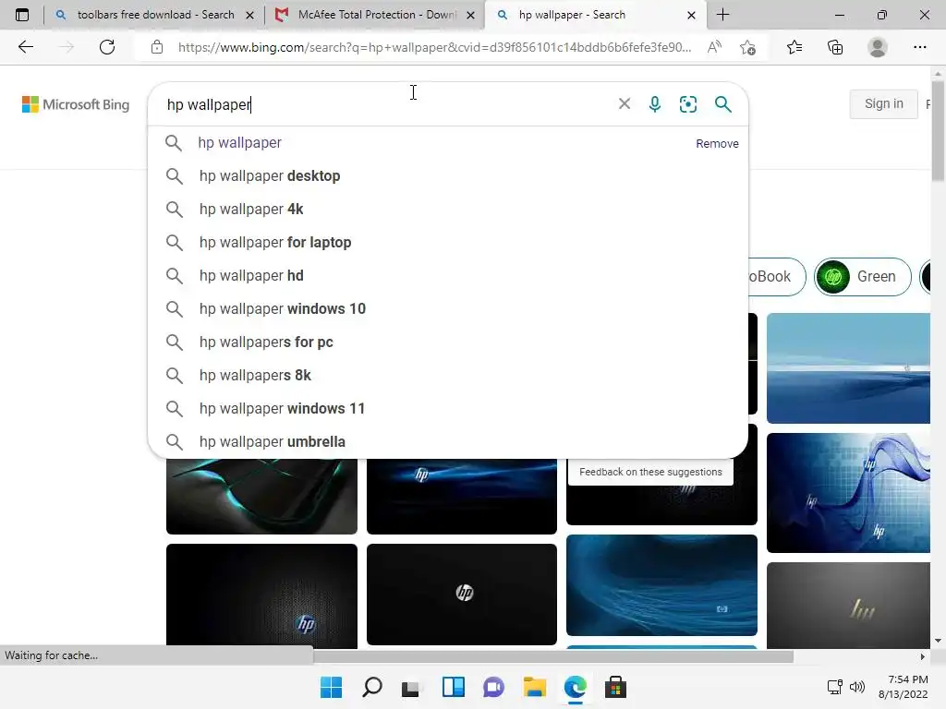
Task: Click the browser Back arrow
Action: click(25, 47)
